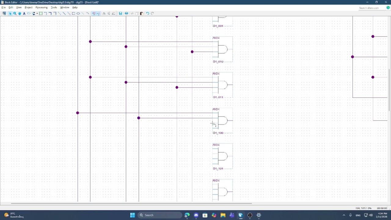Select the Line drawing tool
The height and width of the screenshot is (220, 391).
click(x=83, y=13)
